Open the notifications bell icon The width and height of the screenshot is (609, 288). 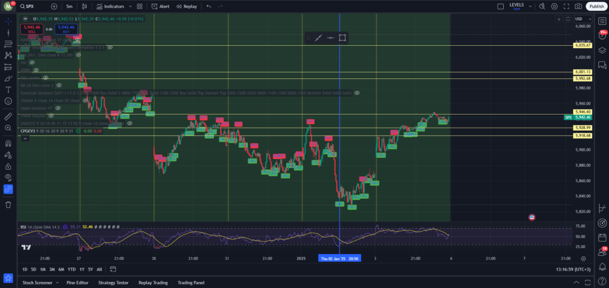[602, 267]
